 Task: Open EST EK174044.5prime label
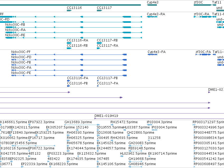(x=81, y=149)
